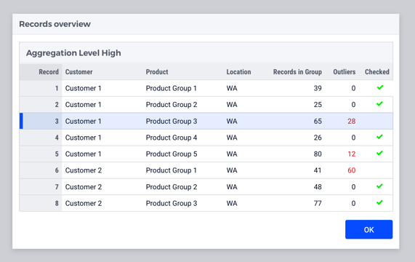The image size is (415, 262).
Task: Click the Records in Group column header
Action: pyautogui.click(x=297, y=72)
